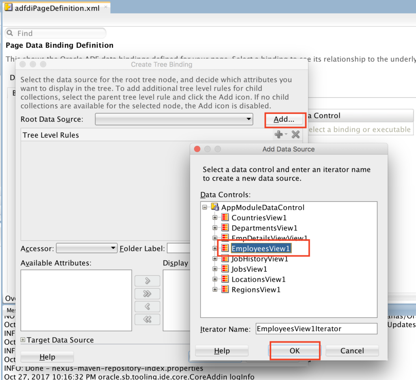416x380 pixels.
Task: Click inside the Iterator Name field
Action: click(x=316, y=329)
